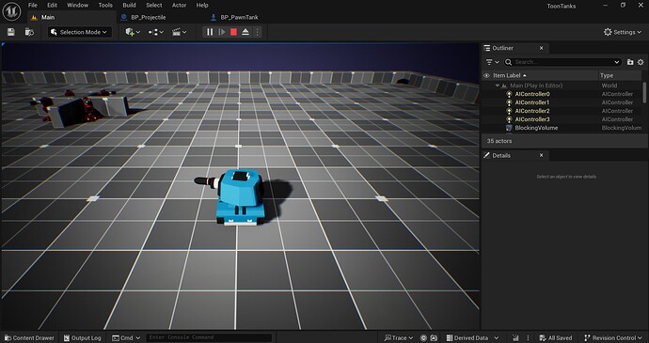Open the play options three-dot menu

point(257,32)
